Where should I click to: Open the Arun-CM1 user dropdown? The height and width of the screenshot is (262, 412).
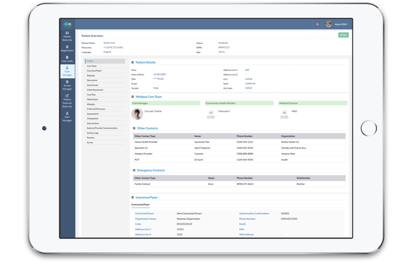tap(342, 24)
